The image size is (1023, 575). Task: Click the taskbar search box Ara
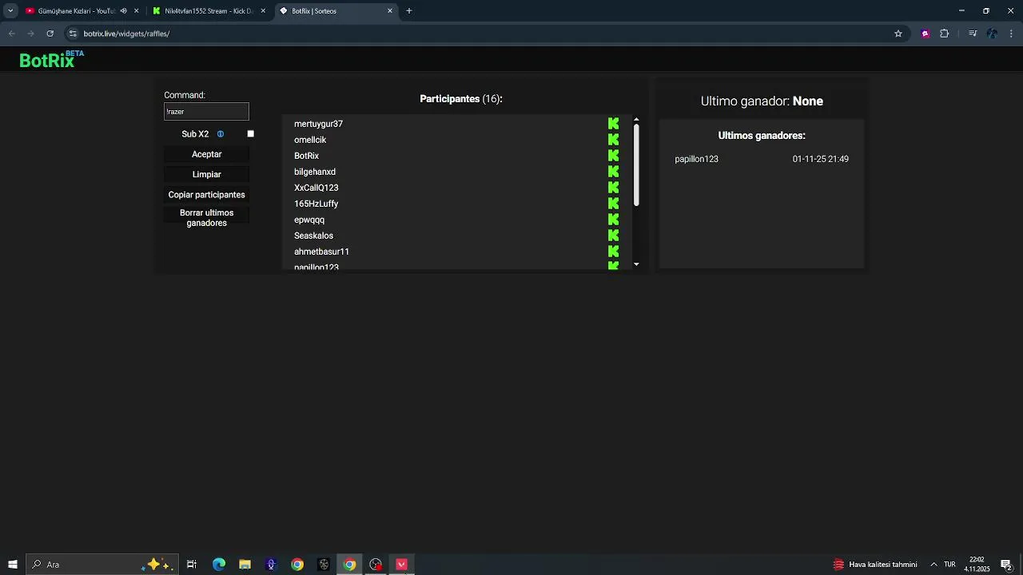point(102,565)
